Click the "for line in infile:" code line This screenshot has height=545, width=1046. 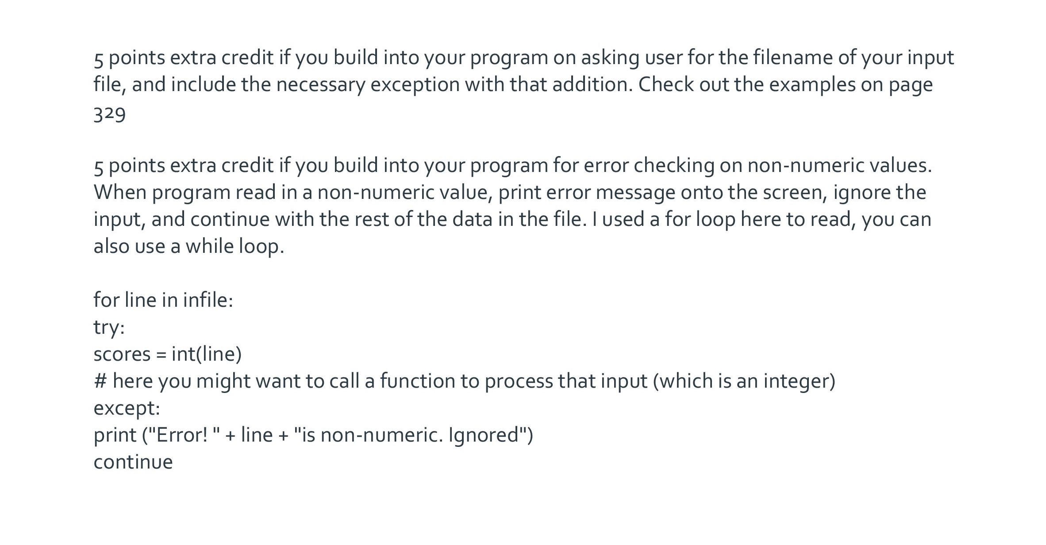click(x=163, y=300)
